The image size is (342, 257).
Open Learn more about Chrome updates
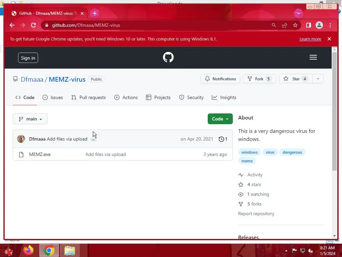(310, 39)
